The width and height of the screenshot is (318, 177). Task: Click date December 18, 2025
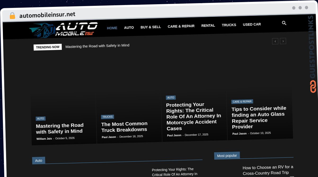(131, 137)
